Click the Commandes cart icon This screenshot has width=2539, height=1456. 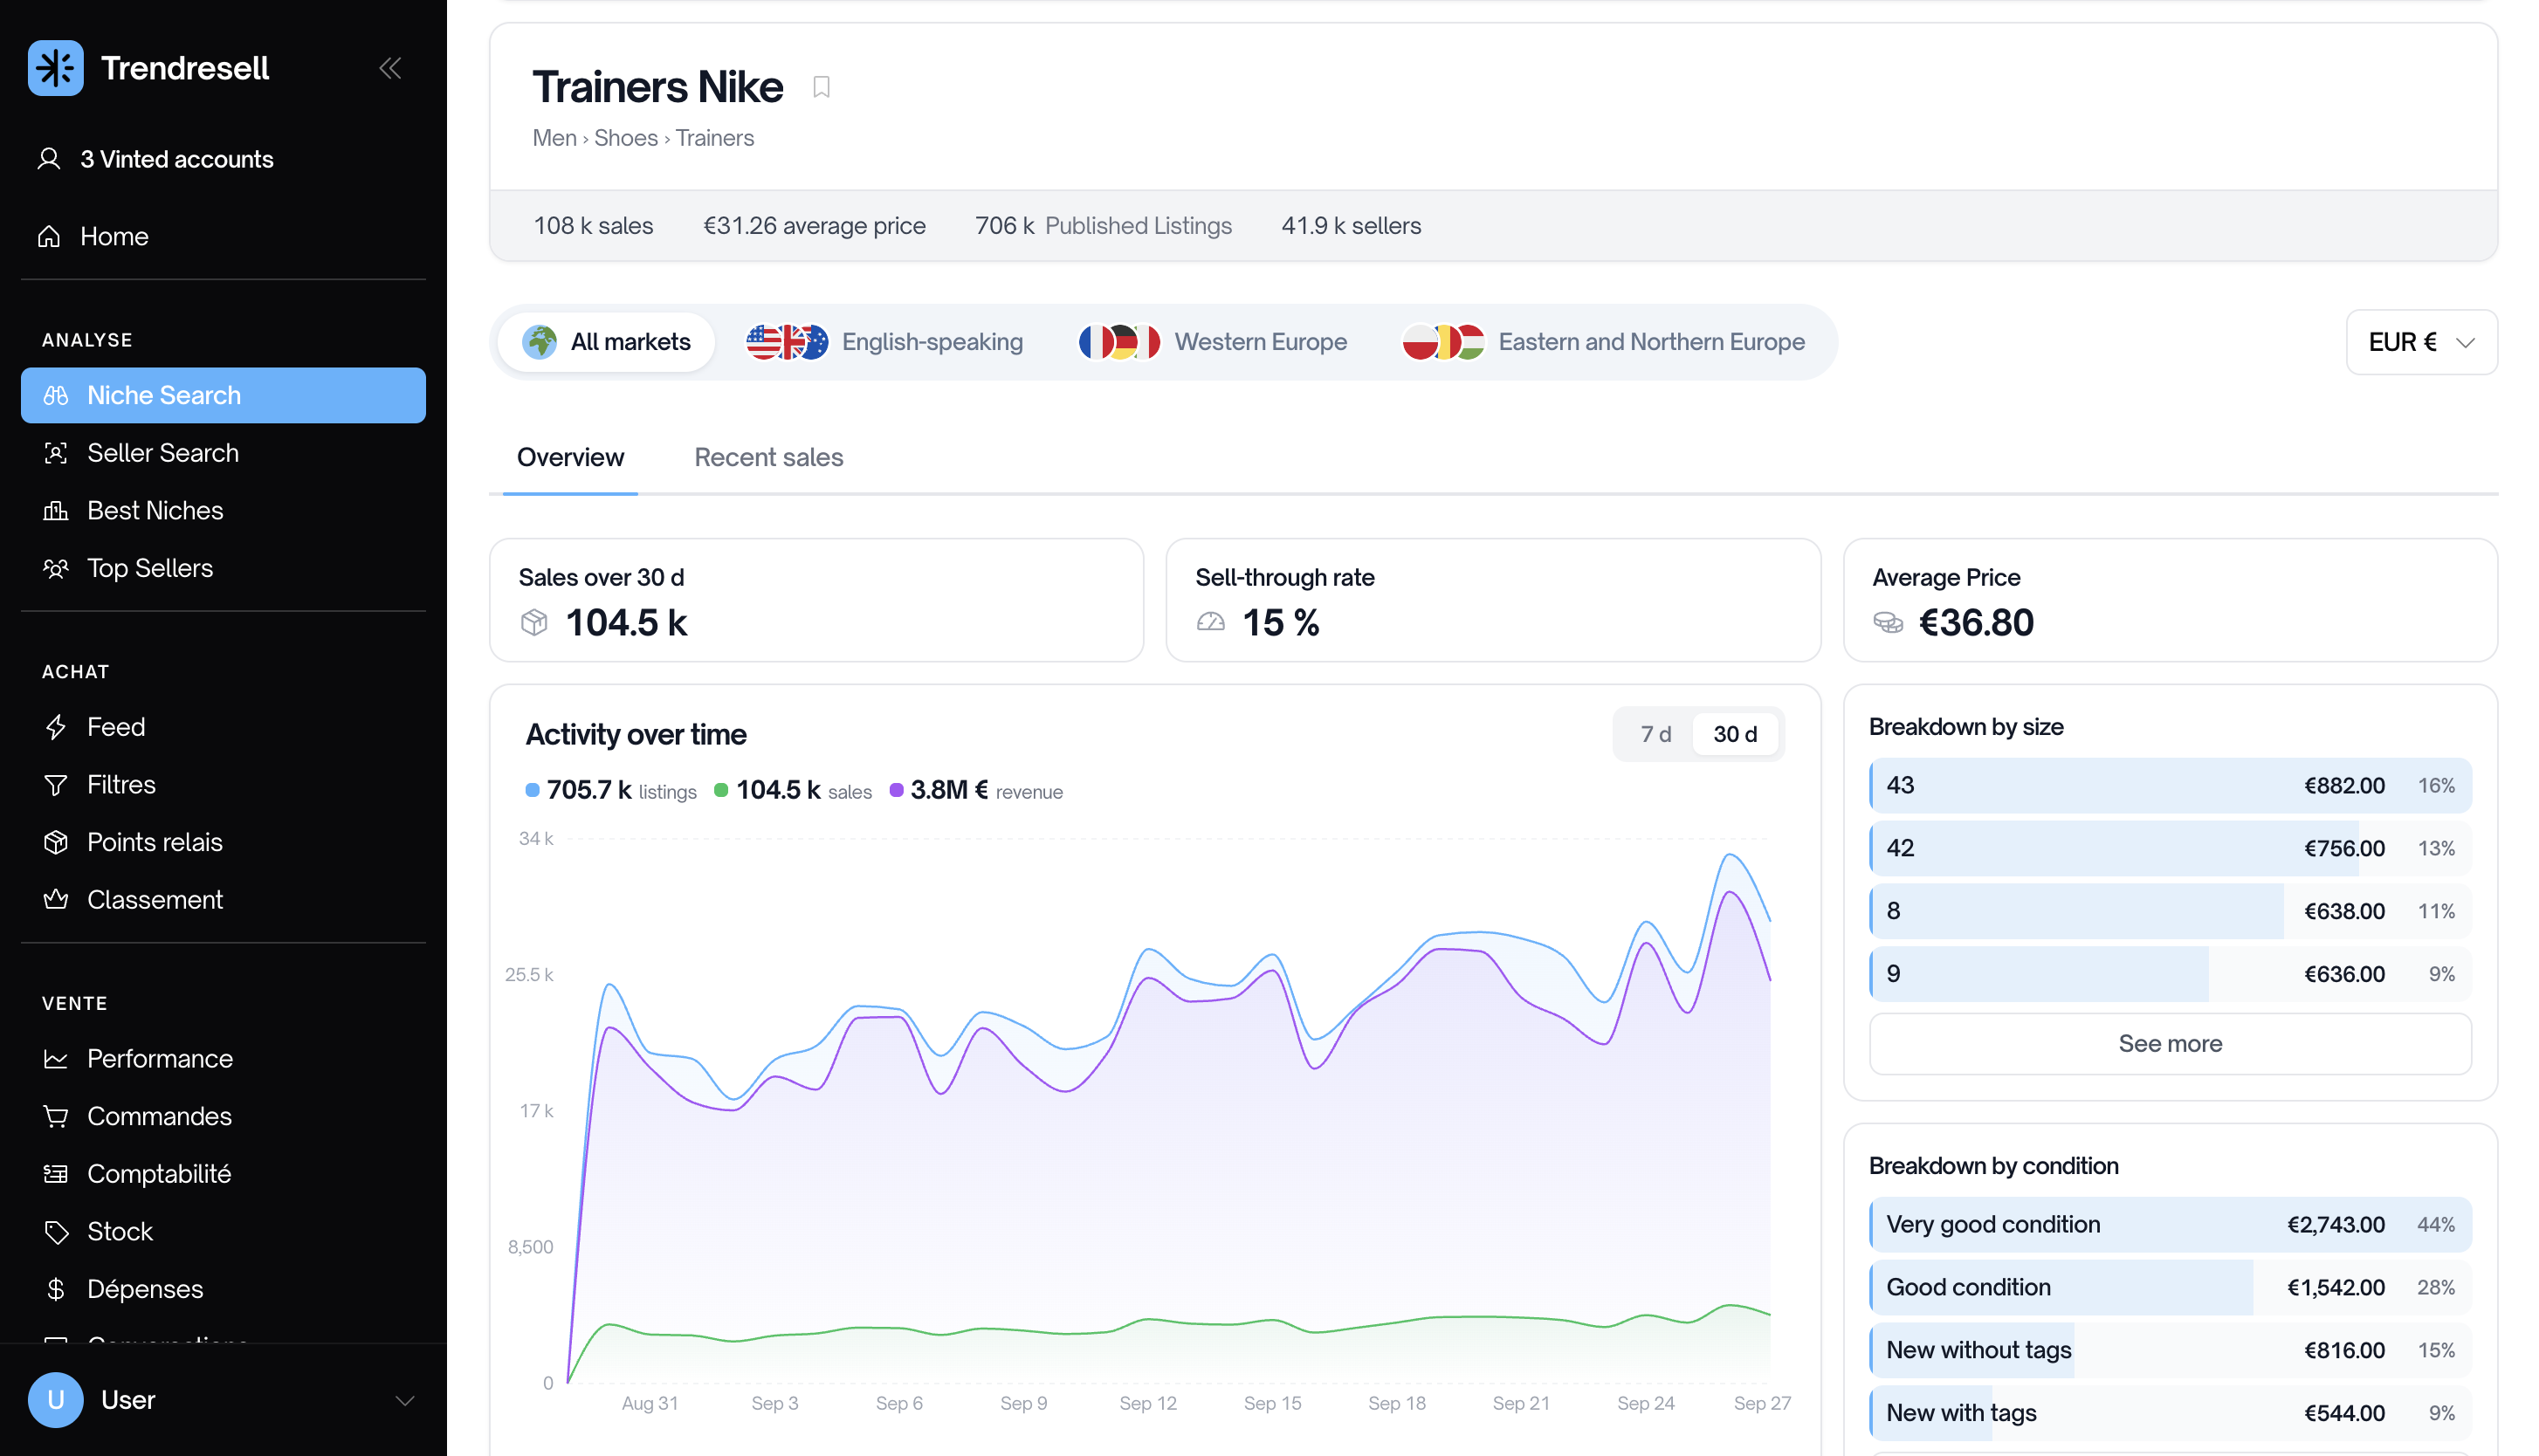tap(56, 1116)
